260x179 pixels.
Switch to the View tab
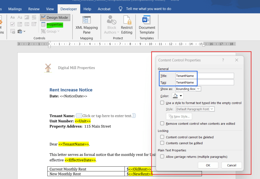(50, 9)
